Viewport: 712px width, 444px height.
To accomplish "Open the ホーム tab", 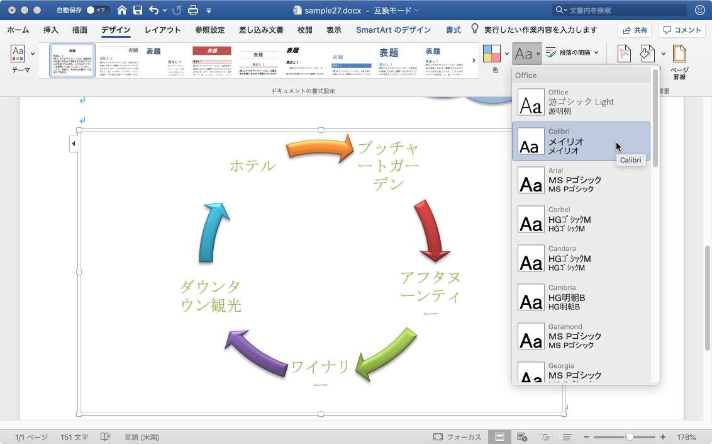I will coord(18,30).
